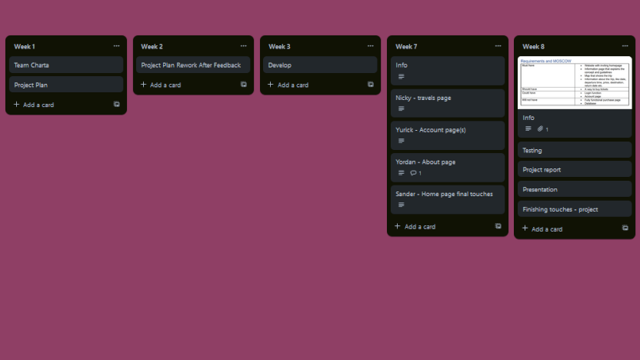Image resolution: width=640 pixels, height=360 pixels.
Task: Add a card to Week 3 list
Action: [288, 85]
